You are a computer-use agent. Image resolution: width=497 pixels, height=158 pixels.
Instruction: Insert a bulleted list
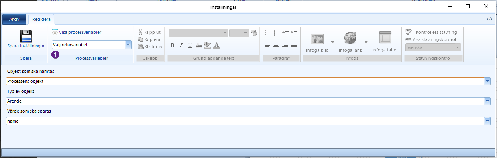click(x=268, y=33)
